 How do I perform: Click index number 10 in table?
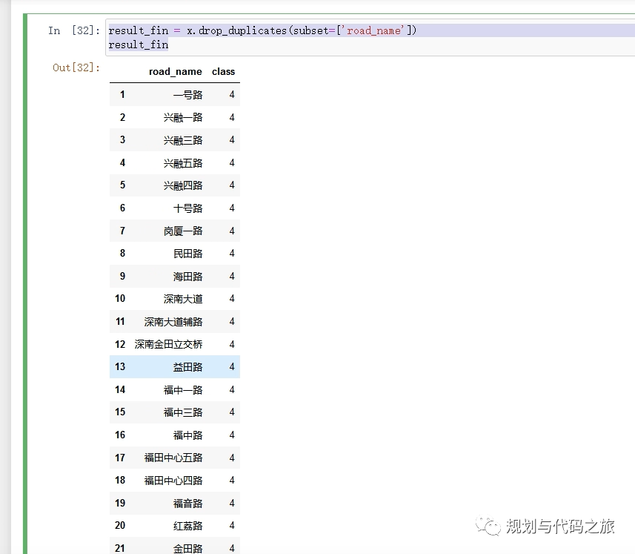pos(120,299)
